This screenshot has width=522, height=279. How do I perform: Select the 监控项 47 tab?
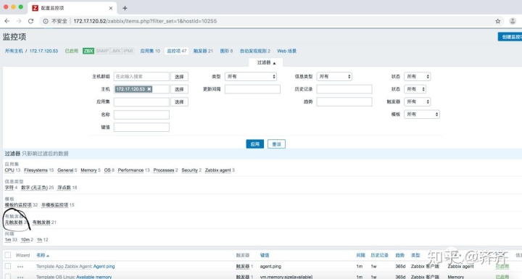176,51
